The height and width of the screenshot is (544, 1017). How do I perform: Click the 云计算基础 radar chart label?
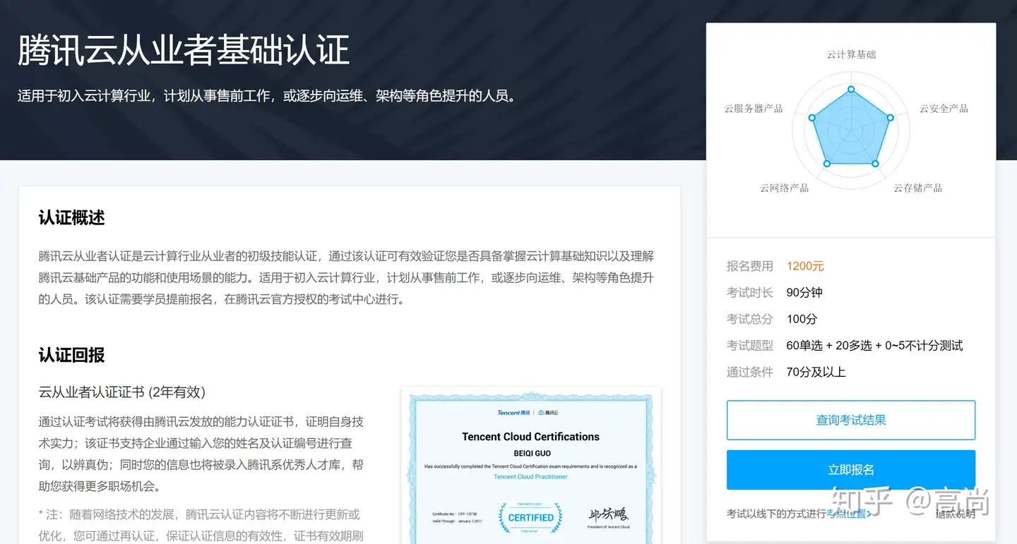pyautogui.click(x=851, y=54)
